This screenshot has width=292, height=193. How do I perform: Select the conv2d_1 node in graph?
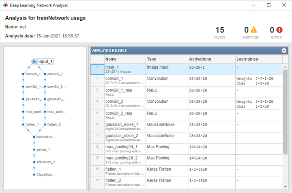click(x=32, y=74)
